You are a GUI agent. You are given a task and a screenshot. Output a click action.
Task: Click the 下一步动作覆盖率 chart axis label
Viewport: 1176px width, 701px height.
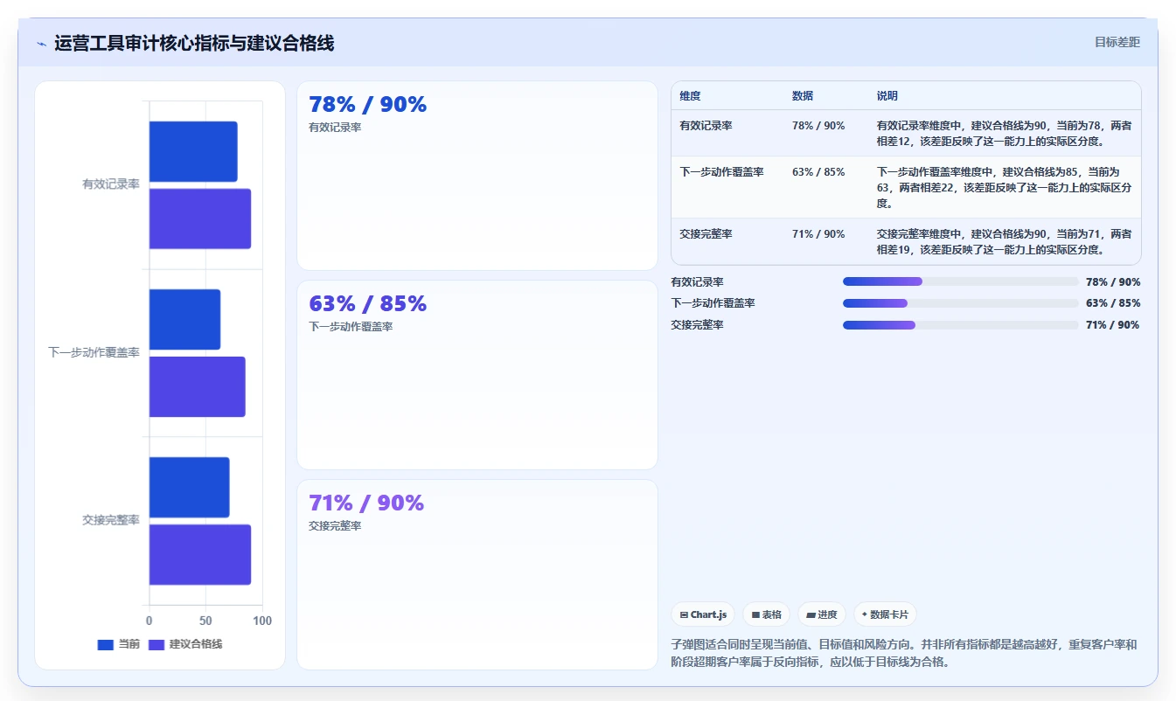[x=94, y=352]
